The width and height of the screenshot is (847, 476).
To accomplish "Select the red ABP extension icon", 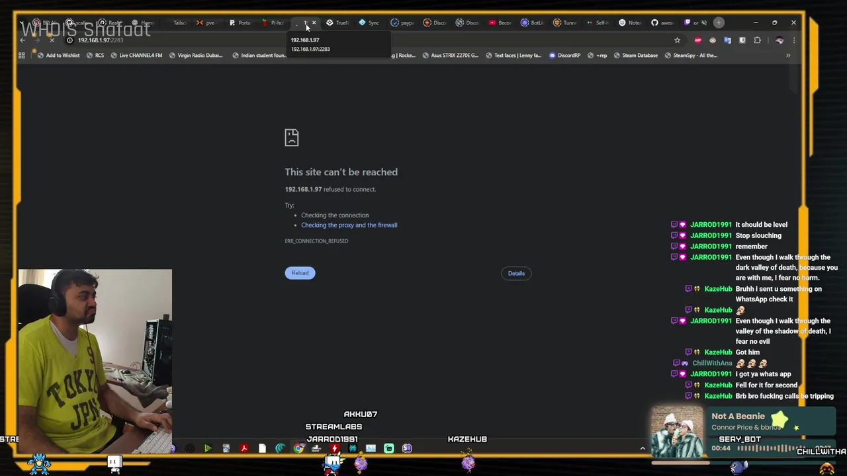I will click(x=697, y=40).
